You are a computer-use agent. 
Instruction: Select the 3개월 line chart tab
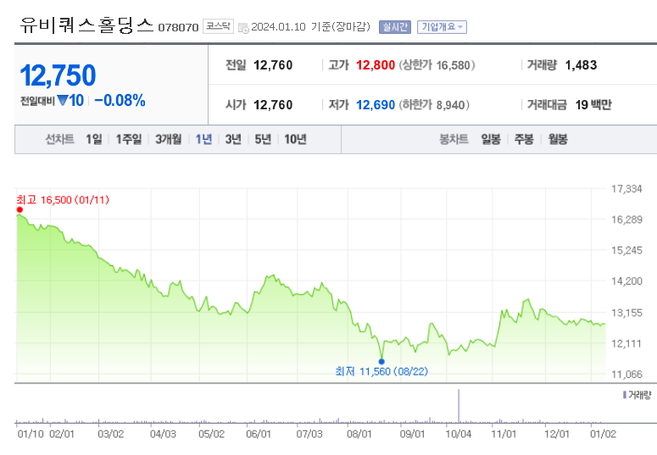(x=169, y=139)
